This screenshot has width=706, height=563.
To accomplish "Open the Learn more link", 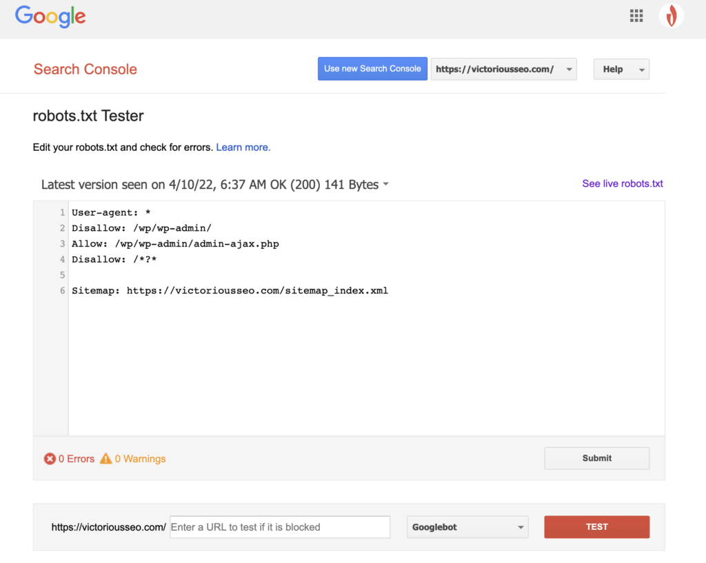I will [243, 147].
